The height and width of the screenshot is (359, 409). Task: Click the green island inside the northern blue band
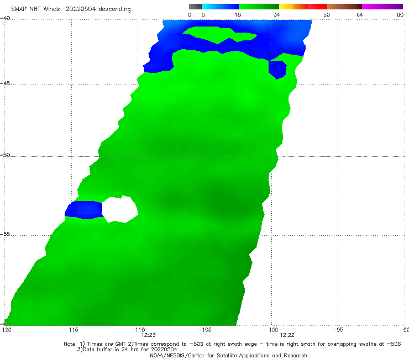click(x=219, y=35)
